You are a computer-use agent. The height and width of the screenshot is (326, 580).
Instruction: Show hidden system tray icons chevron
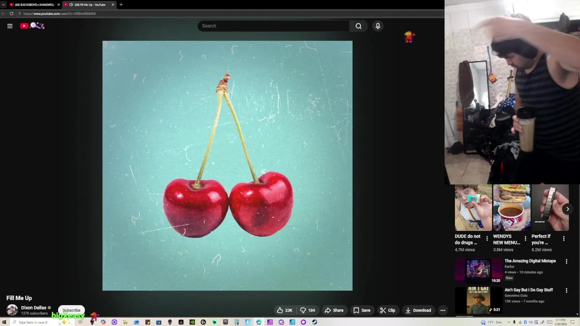coord(509,322)
